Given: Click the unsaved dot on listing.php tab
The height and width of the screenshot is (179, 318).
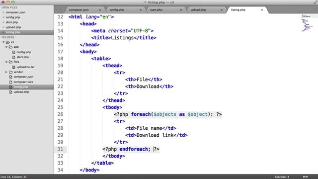Looking at the screenshot, I should tap(262, 10).
